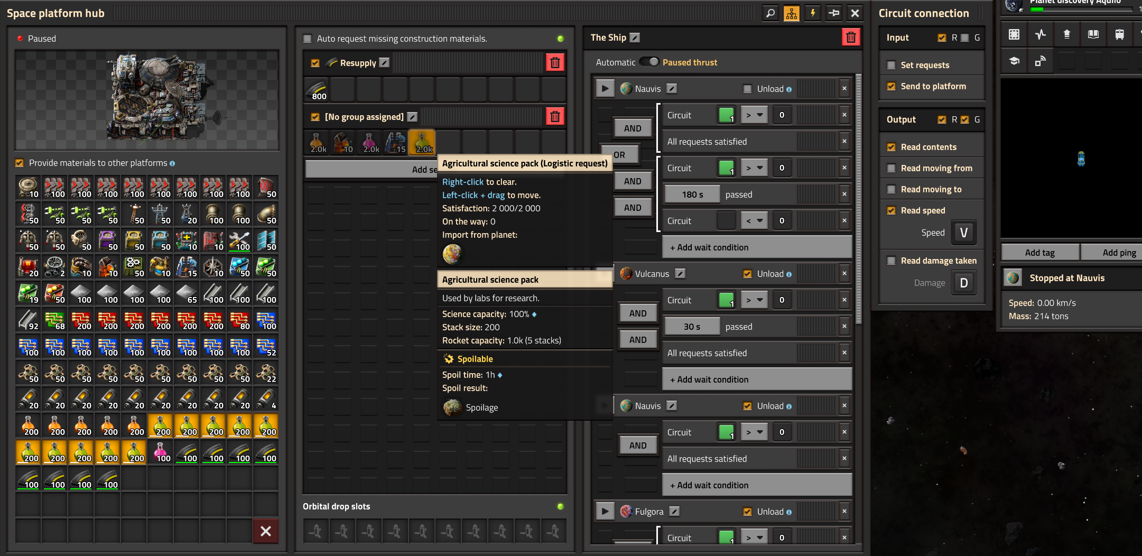1142x556 pixels.
Task: Click the play arrow beside Fulgora
Action: tap(605, 511)
